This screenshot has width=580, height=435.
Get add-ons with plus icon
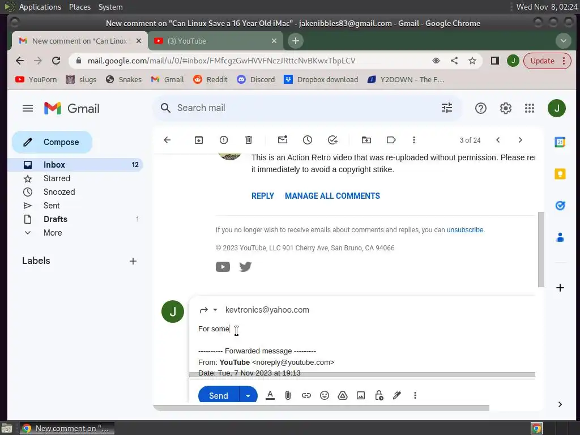click(x=560, y=288)
